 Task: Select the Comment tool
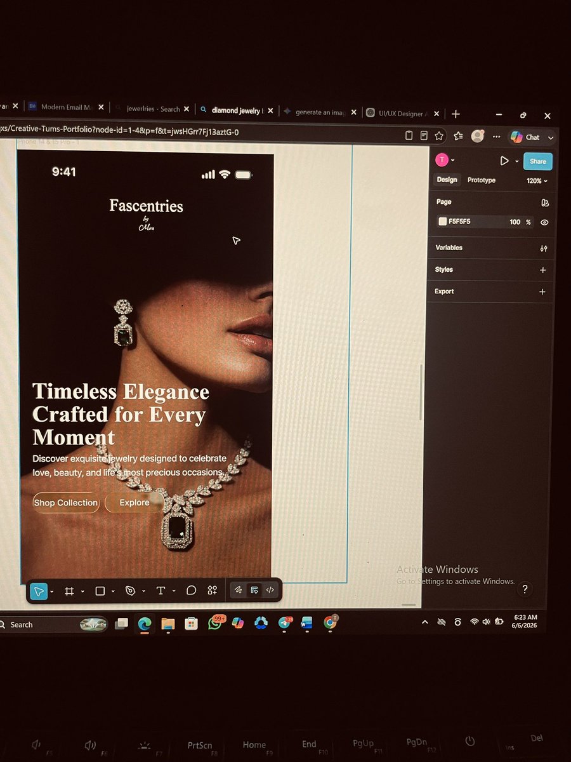pos(191,591)
